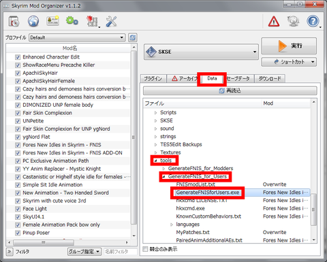The width and height of the screenshot is (327, 262).
Task: Open the group filter dropdown
Action: click(84, 252)
